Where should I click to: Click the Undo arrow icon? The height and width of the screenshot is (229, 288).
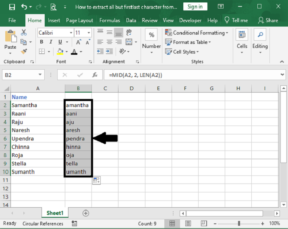24,6
